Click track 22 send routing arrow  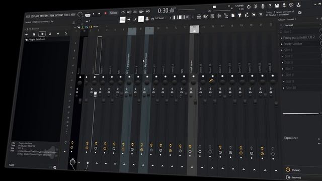[276, 170]
